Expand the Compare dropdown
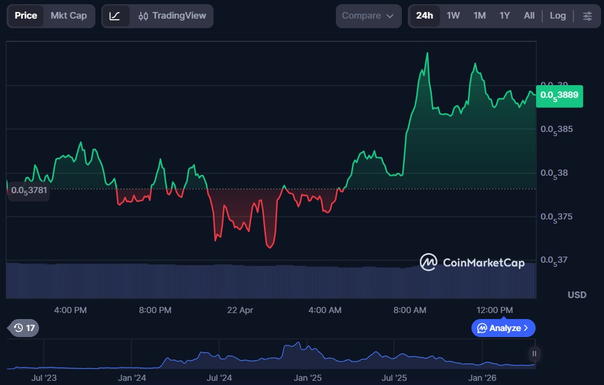 (x=368, y=16)
